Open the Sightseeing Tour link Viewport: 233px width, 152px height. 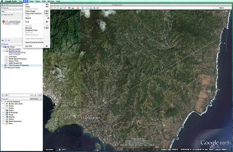tap(15, 51)
